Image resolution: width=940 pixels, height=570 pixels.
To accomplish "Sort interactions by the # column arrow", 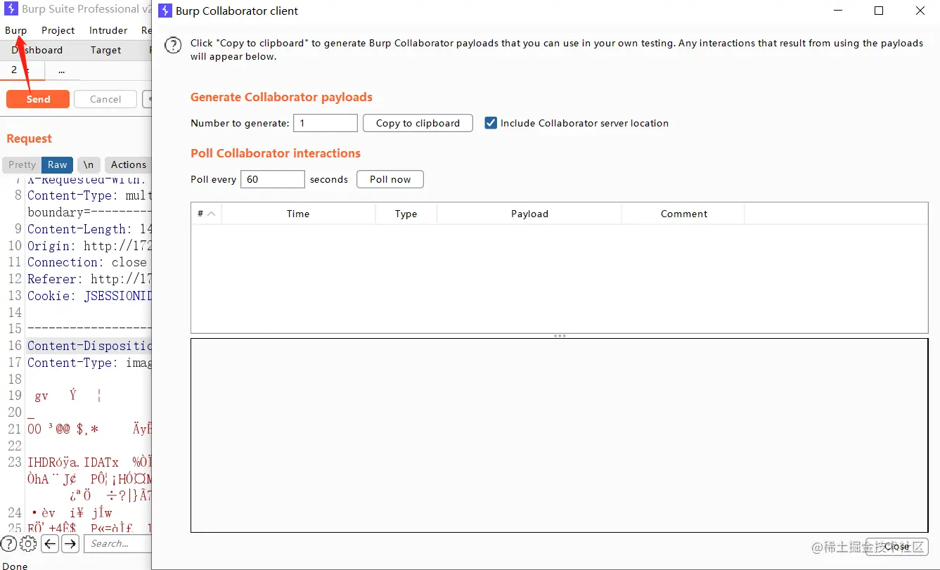I will [x=211, y=214].
